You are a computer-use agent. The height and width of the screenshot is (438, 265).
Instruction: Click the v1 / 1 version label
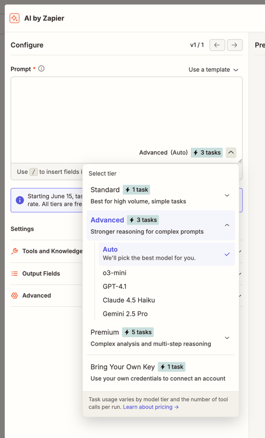point(197,45)
